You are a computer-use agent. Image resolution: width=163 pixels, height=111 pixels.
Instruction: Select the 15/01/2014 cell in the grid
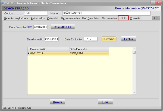click(x=89, y=53)
